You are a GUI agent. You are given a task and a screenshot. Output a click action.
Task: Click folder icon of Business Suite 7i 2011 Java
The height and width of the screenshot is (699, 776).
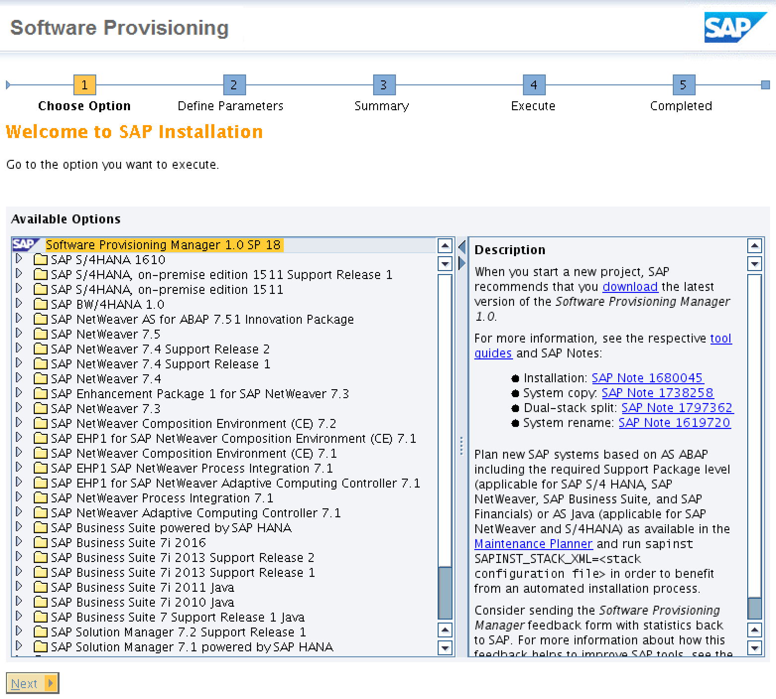coord(41,587)
